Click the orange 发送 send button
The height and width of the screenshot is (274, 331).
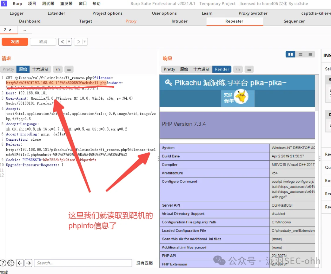pyautogui.click(x=15, y=42)
